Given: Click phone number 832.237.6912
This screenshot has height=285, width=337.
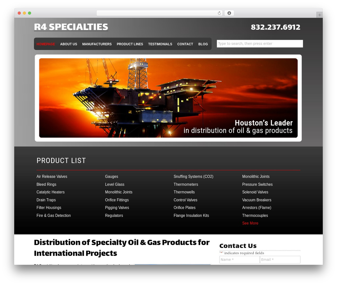Looking at the screenshot, I should pyautogui.click(x=275, y=27).
